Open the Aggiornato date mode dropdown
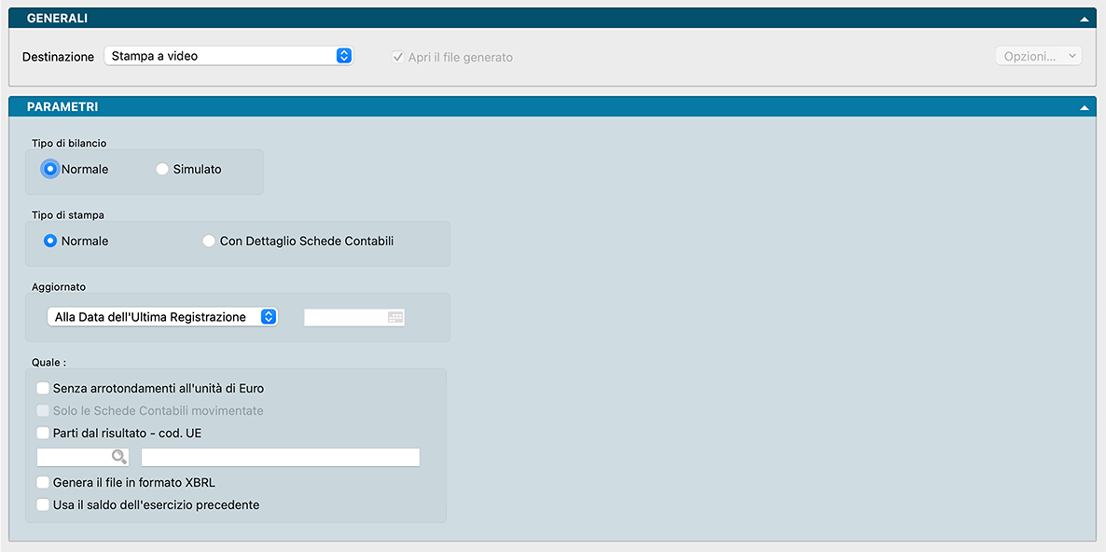 point(162,317)
